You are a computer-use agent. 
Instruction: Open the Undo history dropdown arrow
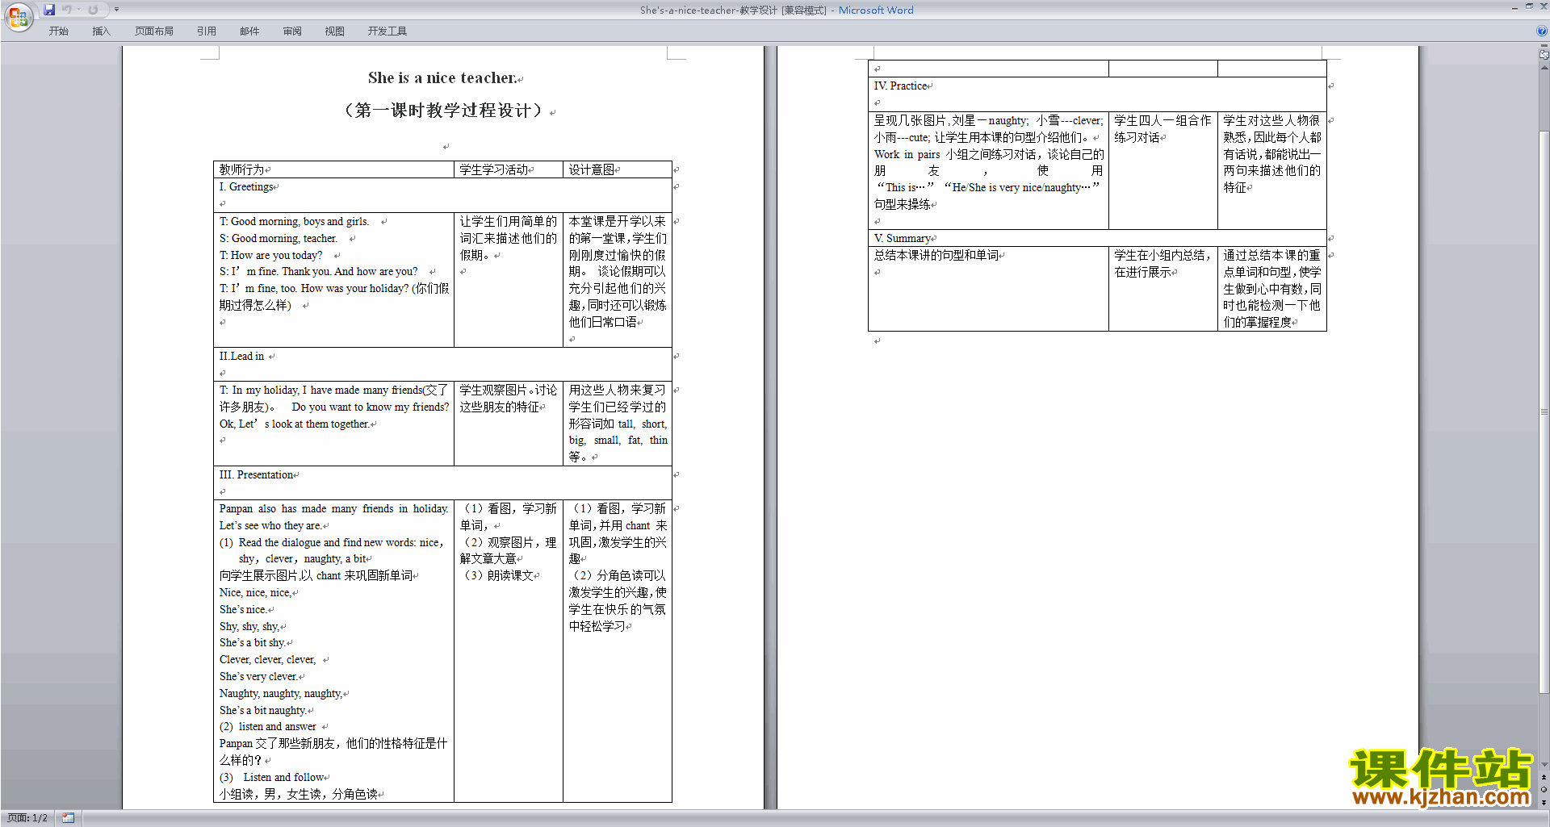[79, 10]
